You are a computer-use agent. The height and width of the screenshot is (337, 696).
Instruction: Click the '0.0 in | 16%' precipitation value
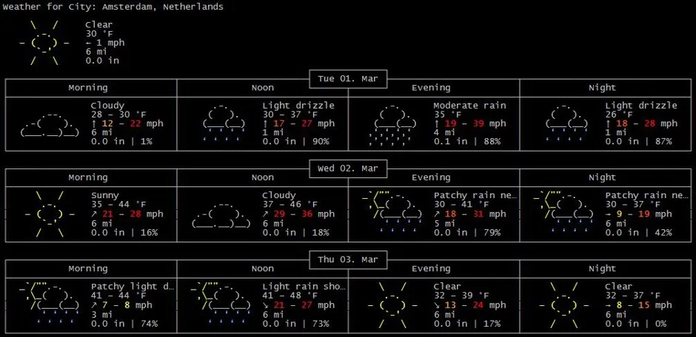pos(124,232)
